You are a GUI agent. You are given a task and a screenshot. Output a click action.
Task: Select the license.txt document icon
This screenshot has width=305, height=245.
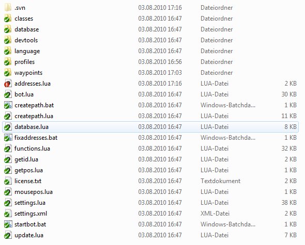[x=8, y=181]
